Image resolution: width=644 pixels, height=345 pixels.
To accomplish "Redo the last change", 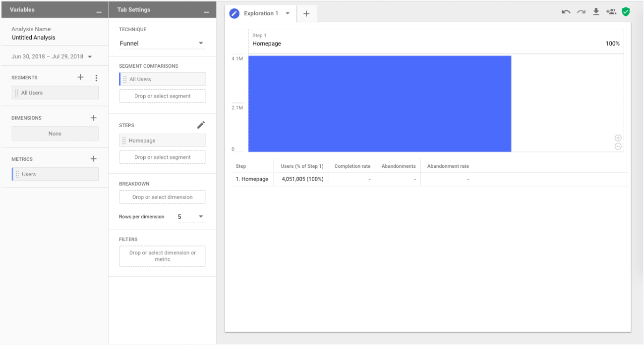I will (x=581, y=12).
